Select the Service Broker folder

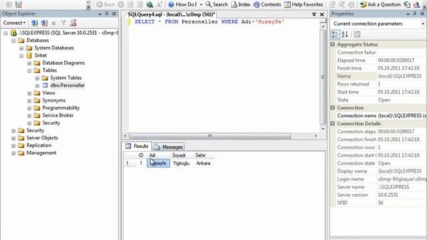click(58, 115)
